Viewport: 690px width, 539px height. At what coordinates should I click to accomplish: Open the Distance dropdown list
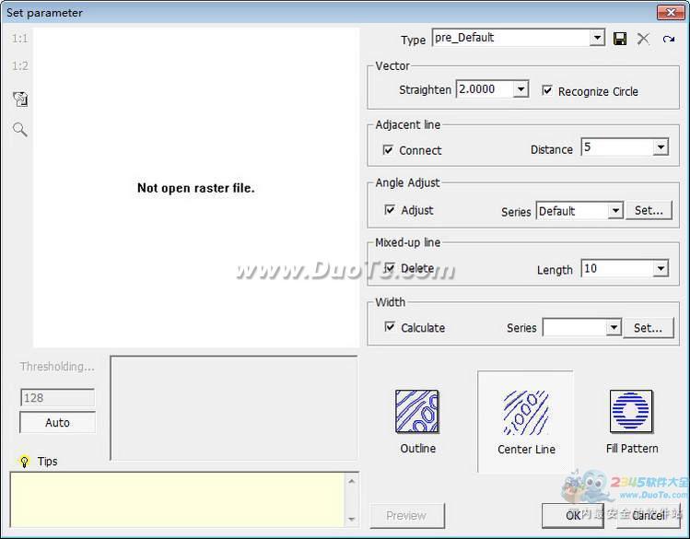coord(661,147)
